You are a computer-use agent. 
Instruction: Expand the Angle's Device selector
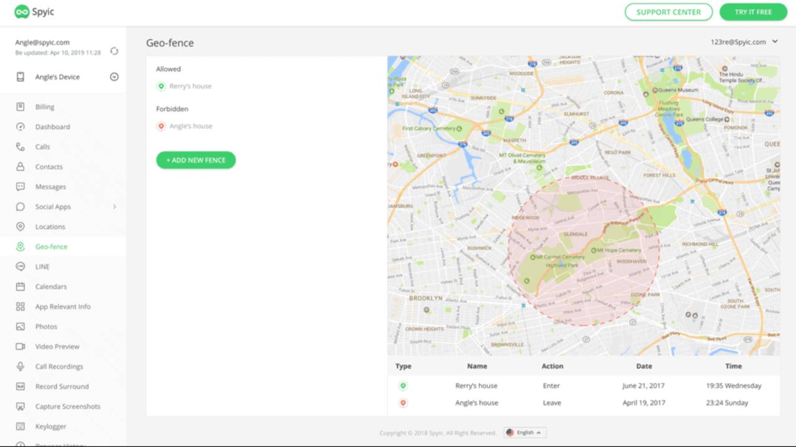[x=114, y=77]
